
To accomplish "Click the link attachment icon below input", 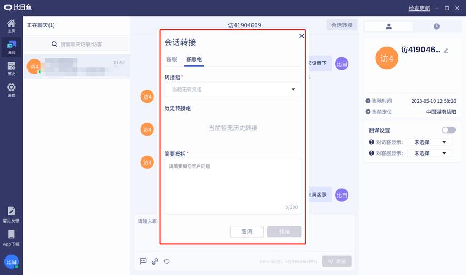I will (155, 261).
